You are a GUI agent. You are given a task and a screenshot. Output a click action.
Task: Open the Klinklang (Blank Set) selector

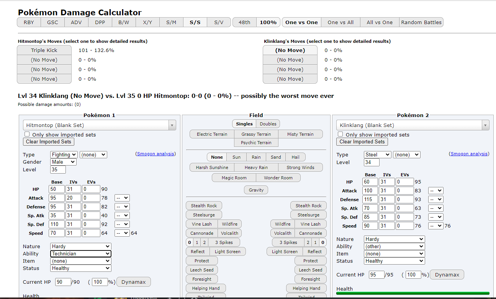[x=413, y=125]
